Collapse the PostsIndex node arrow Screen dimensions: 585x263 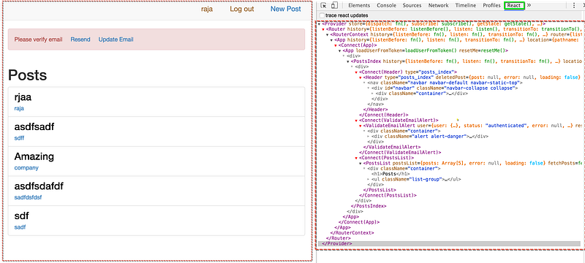pos(348,61)
